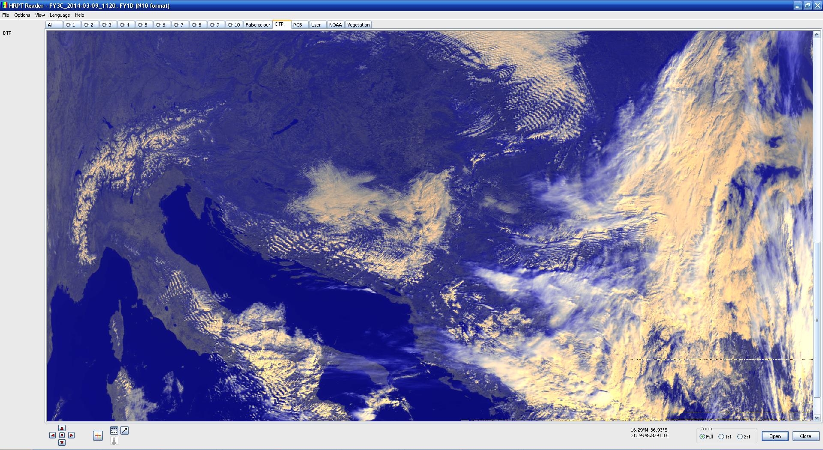Pan image left with red left arrow
Viewport: 823px width, 450px height.
52,435
